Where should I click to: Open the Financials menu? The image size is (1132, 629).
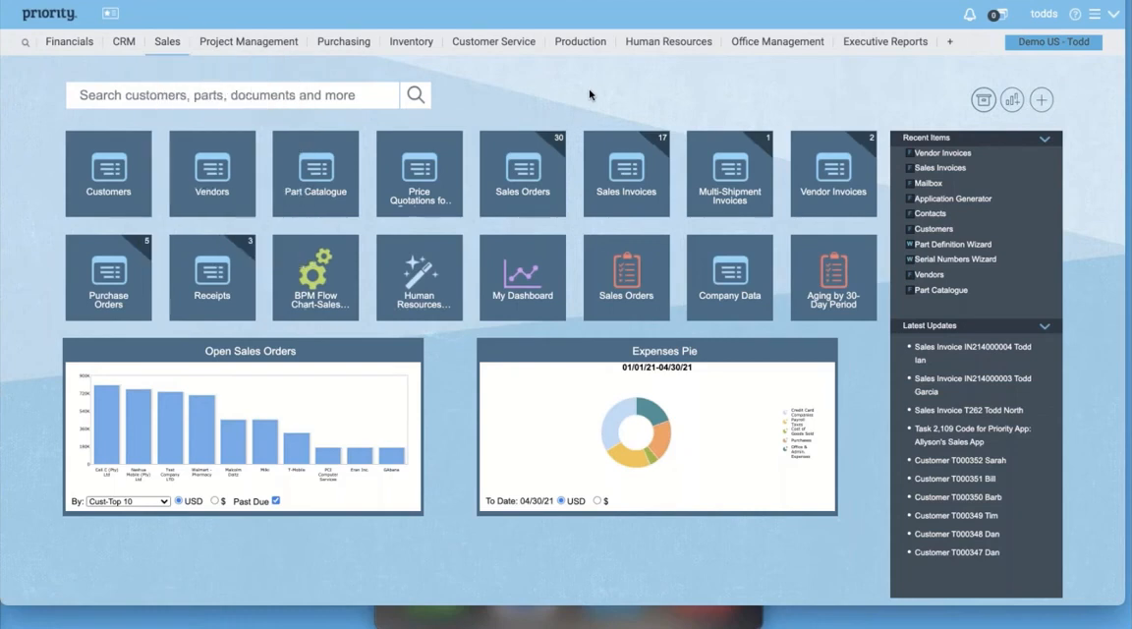pyautogui.click(x=70, y=42)
